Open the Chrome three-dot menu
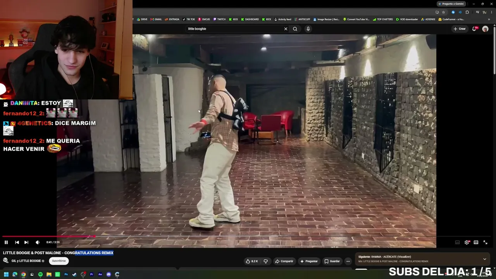Image resolution: width=496 pixels, height=279 pixels. point(491,12)
